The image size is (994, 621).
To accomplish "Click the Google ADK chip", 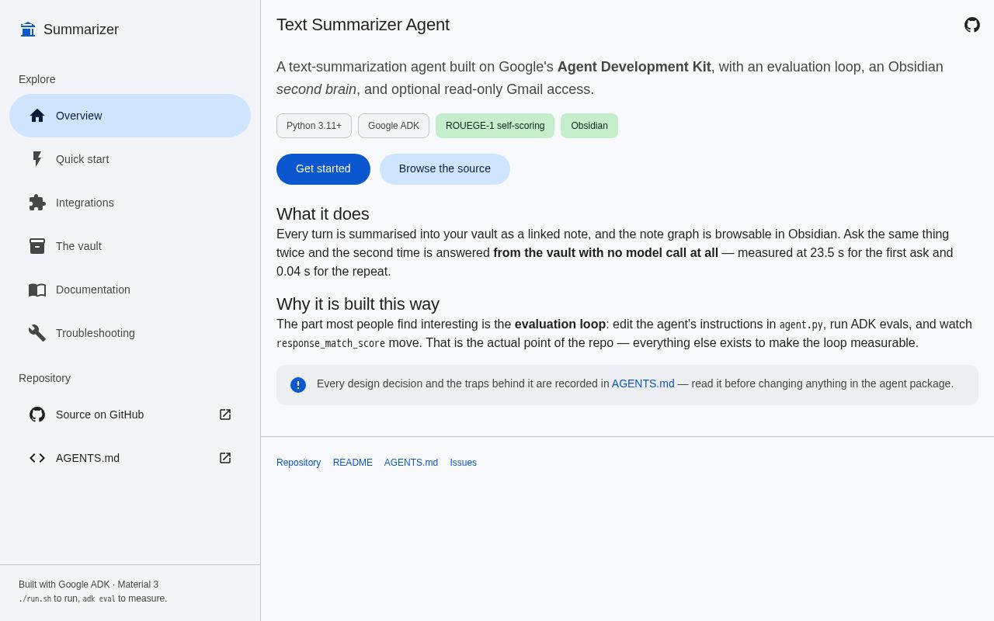I will pyautogui.click(x=394, y=126).
